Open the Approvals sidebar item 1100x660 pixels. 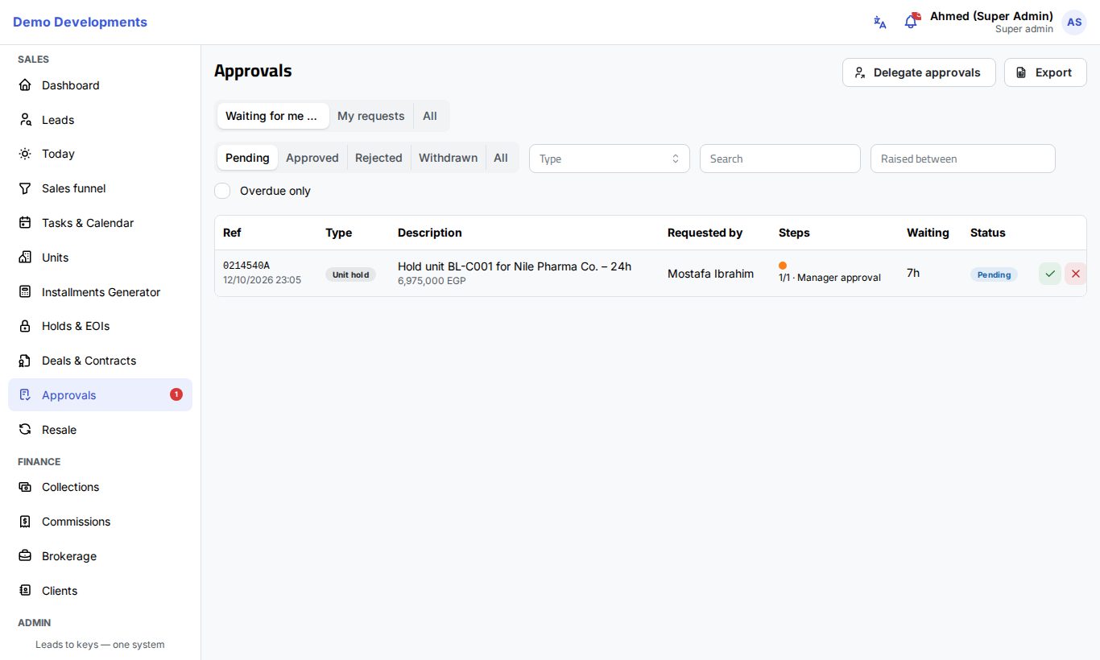point(100,395)
